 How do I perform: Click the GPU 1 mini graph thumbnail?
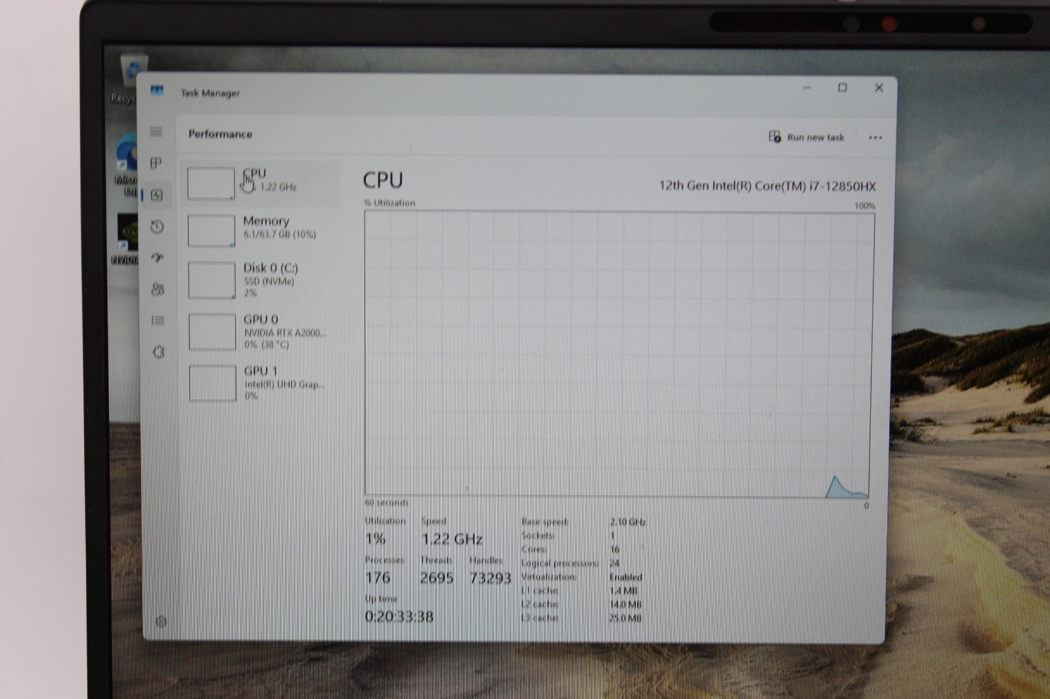[x=213, y=383]
